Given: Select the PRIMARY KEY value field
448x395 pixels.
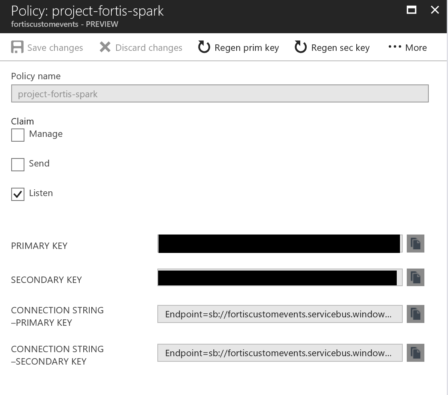Looking at the screenshot, I should point(280,244).
